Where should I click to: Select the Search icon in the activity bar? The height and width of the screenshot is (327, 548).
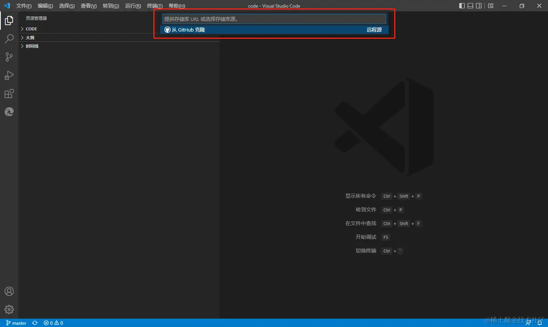tap(9, 39)
